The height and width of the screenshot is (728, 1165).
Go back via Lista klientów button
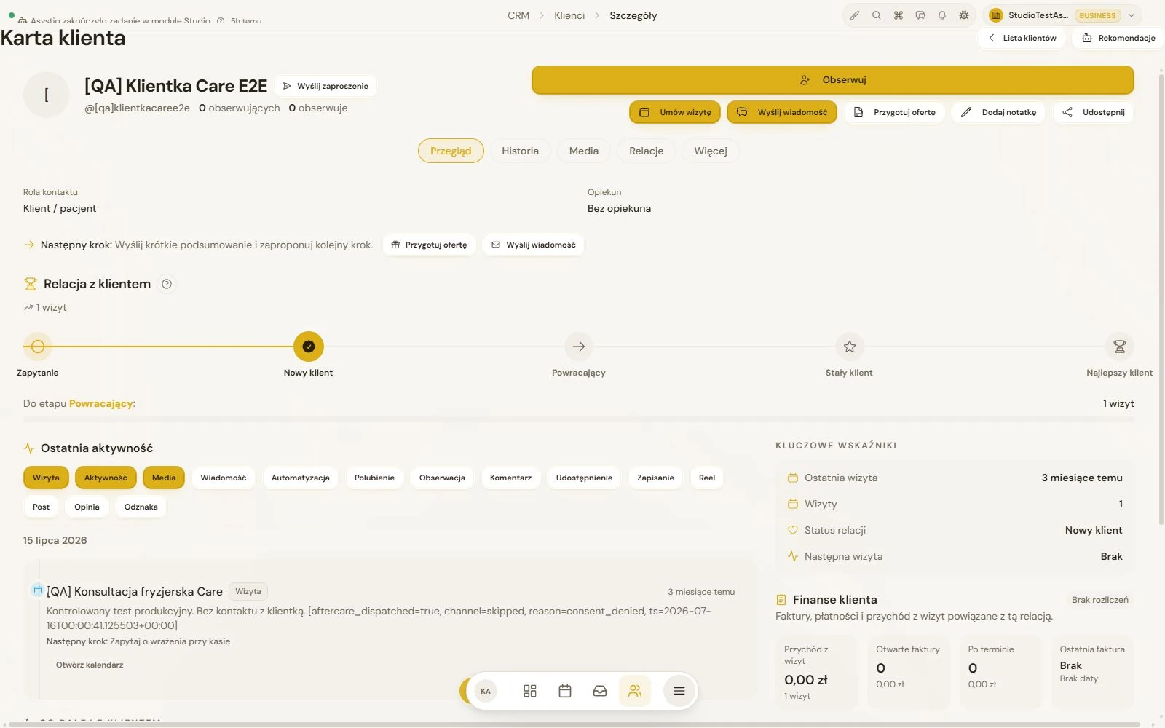(x=1022, y=38)
